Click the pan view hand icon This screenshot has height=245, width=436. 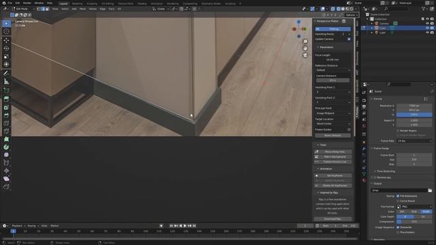pos(305,48)
